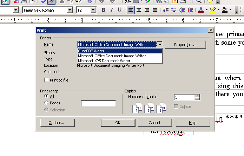Open highlighting color dropdown arrow

tap(218, 10)
